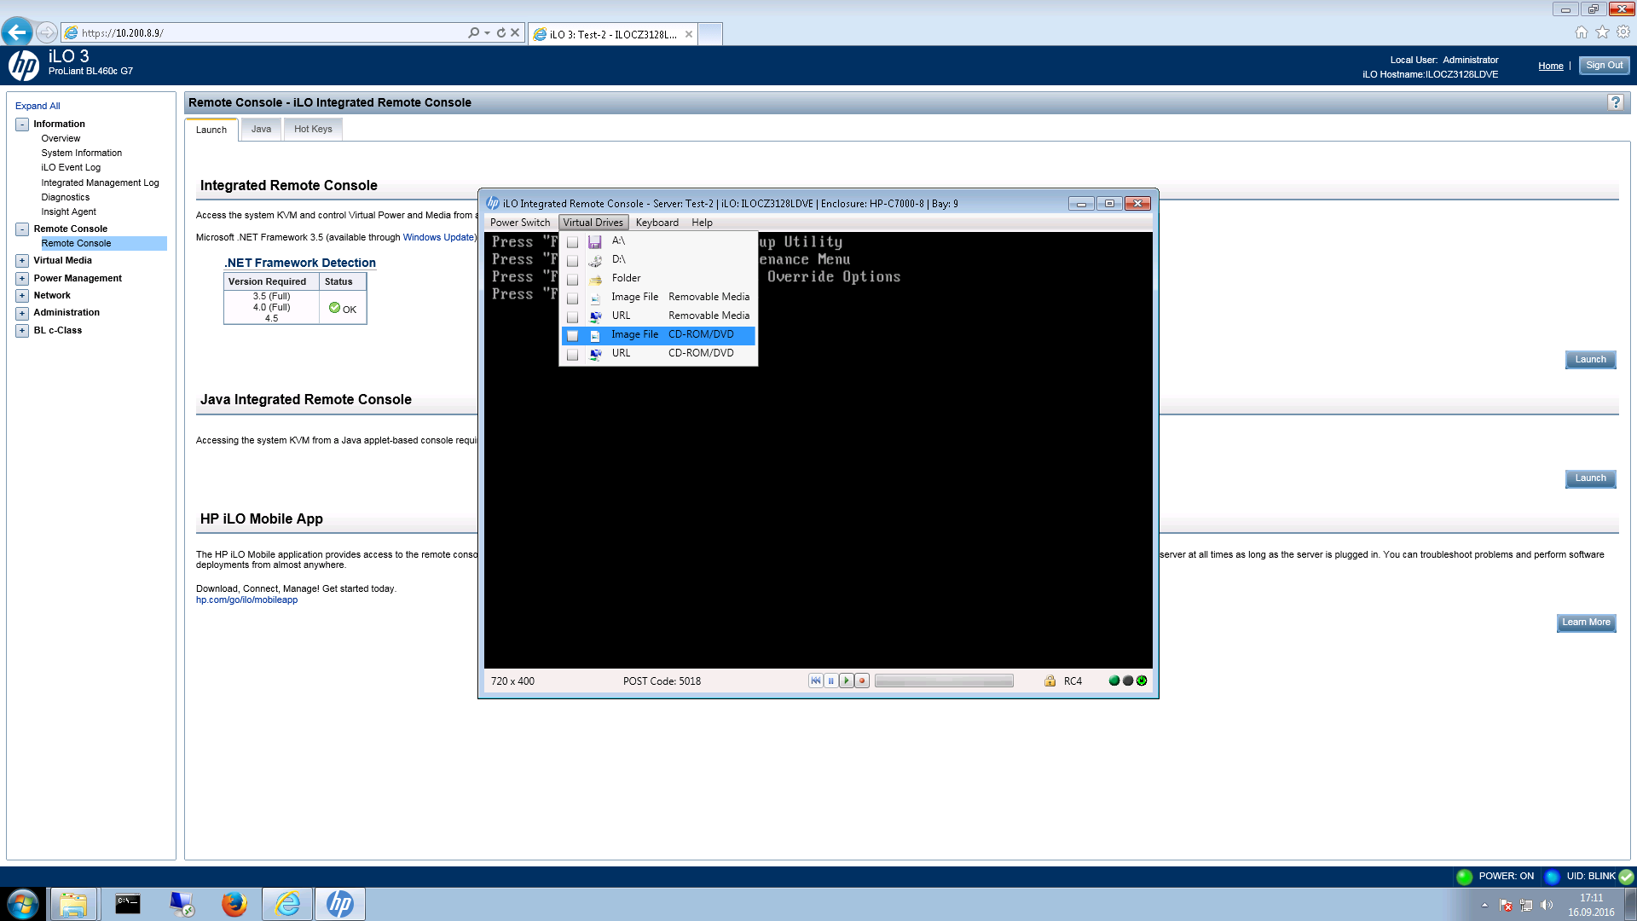Toggle checkbox for URL CD-ROM/DVD

point(573,355)
